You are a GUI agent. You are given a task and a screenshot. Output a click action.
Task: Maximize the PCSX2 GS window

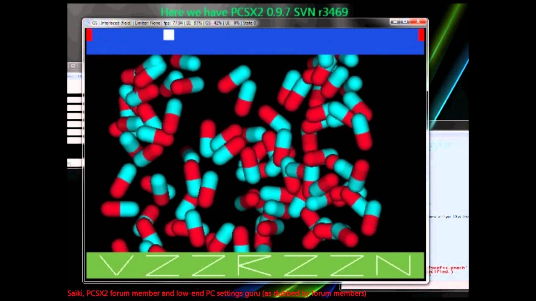point(405,21)
